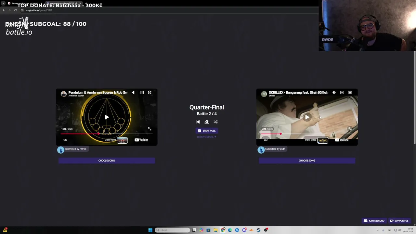This screenshot has height=234, width=416.
Task: Seek in the SKRILLEX video progress bar
Action: 307,134
